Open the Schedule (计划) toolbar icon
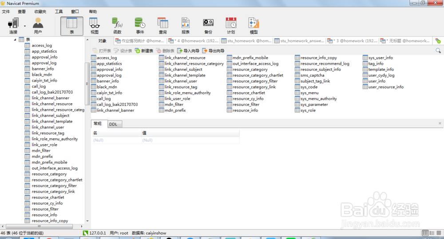Image resolution: width=444 pixels, height=239 pixels. coord(231,26)
